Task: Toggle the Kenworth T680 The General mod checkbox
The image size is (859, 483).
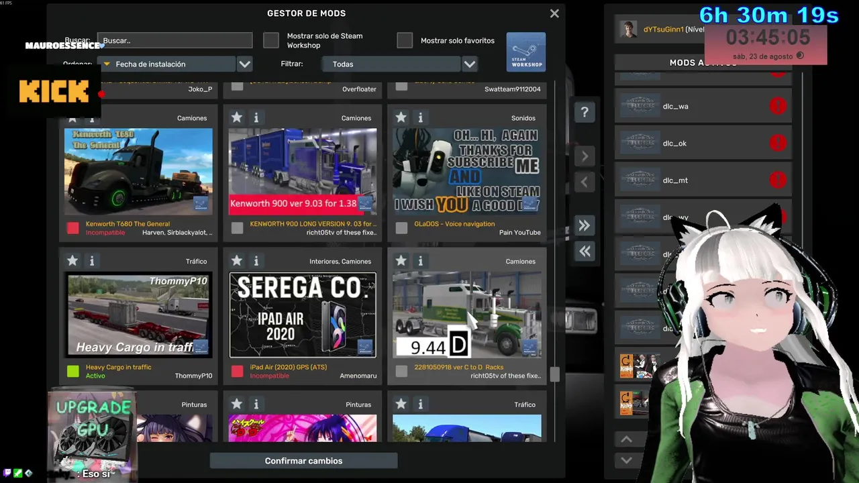Action: (x=72, y=228)
